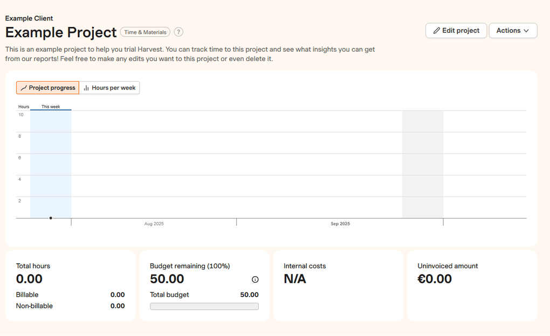Click the Total hours value 0.00
This screenshot has width=550, height=336.
29,279
